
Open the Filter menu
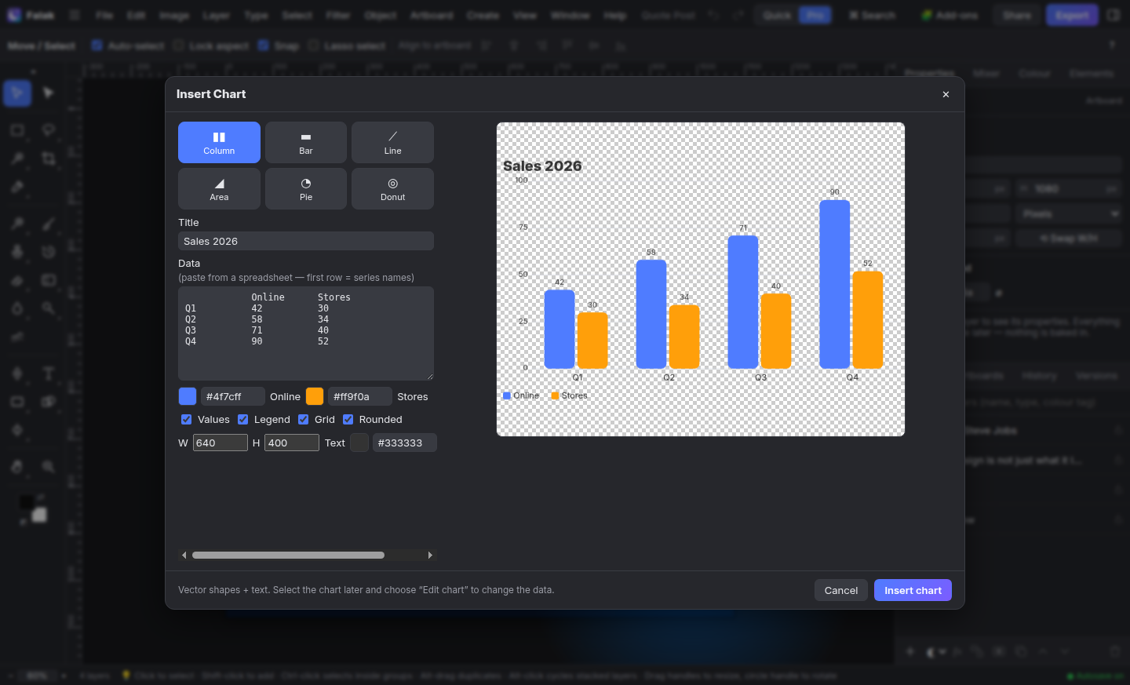[x=338, y=15]
